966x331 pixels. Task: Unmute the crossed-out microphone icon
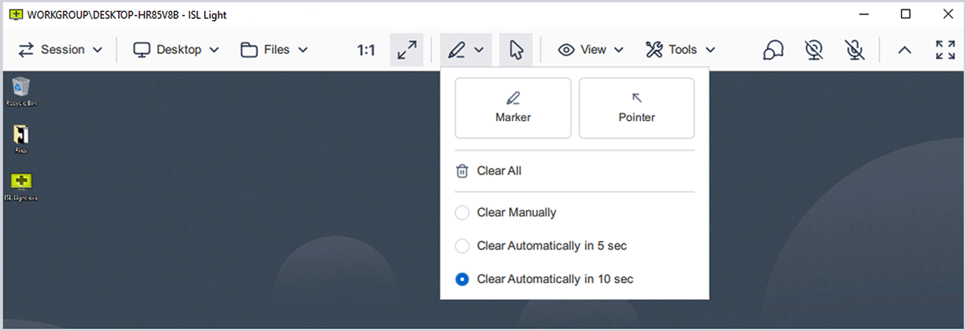[854, 50]
